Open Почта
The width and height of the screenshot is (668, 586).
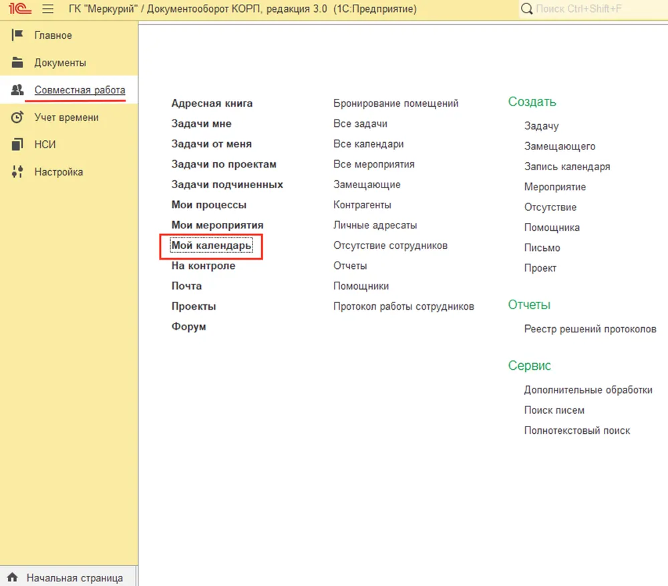[x=186, y=286]
